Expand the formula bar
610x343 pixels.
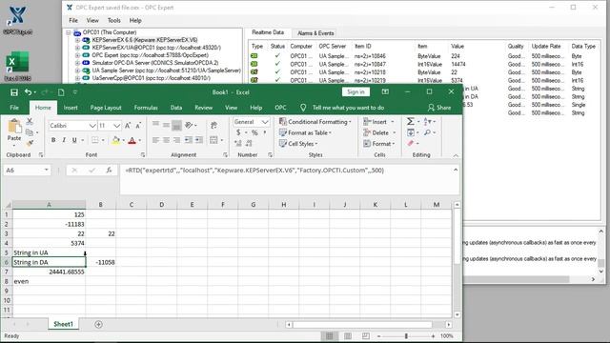(456, 170)
